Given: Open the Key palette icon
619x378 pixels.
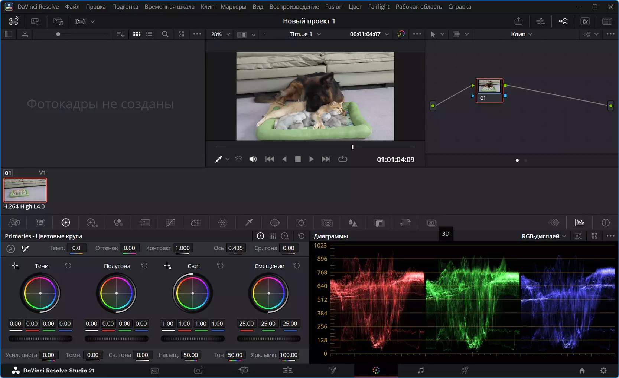Looking at the screenshot, I should (379, 223).
